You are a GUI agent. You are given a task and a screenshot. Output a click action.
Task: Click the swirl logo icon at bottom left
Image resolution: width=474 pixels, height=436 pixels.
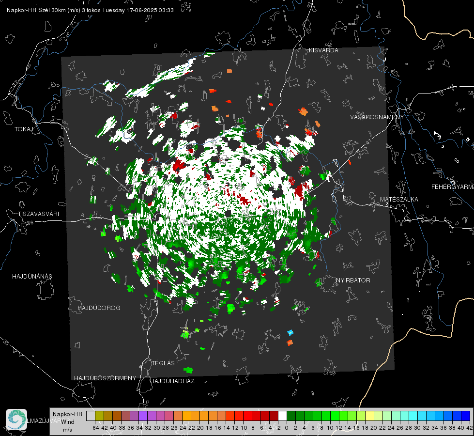[x=16, y=420]
